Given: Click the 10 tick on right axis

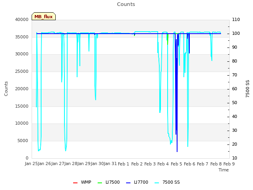Looking at the screenshot, I should coord(234,158).
